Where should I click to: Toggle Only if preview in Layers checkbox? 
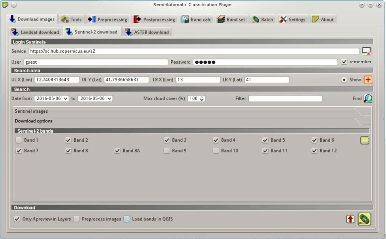coord(17,219)
